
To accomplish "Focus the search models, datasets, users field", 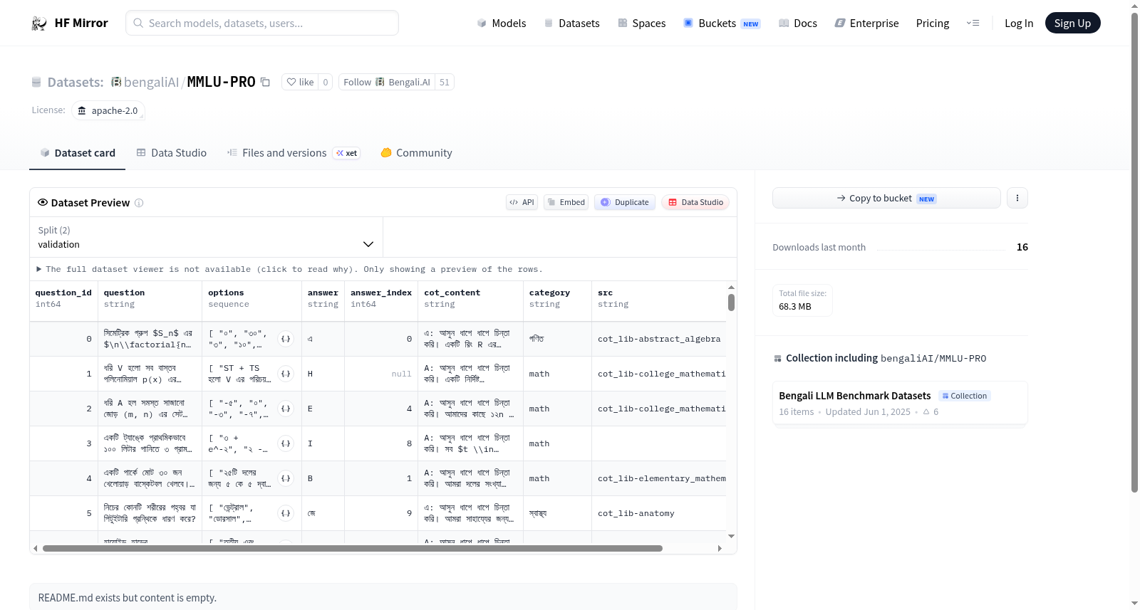I will tap(262, 23).
